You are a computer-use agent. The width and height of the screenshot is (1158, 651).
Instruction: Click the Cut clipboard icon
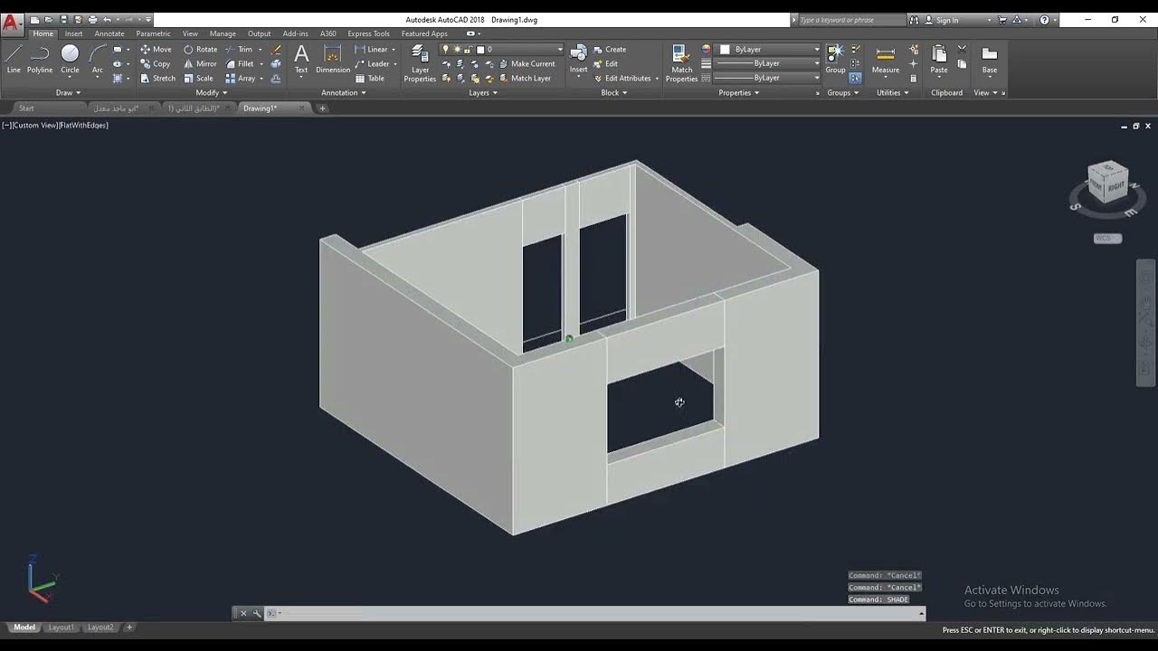coord(962,50)
